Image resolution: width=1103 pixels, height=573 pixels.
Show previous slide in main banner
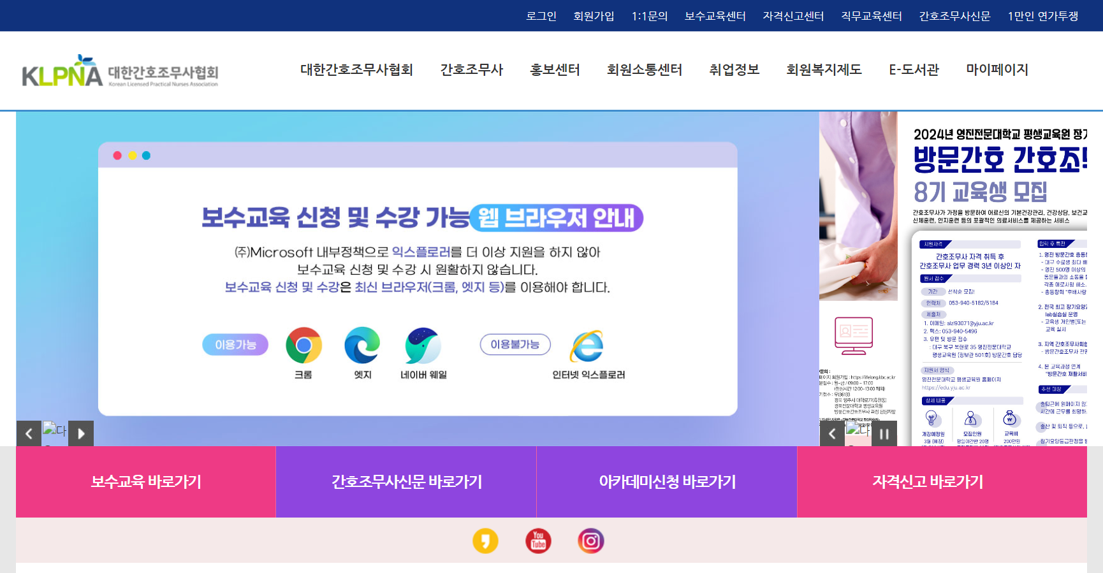(x=29, y=433)
